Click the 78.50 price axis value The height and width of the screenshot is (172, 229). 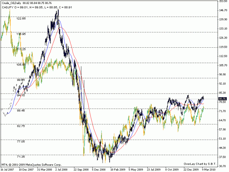tap(223, 102)
